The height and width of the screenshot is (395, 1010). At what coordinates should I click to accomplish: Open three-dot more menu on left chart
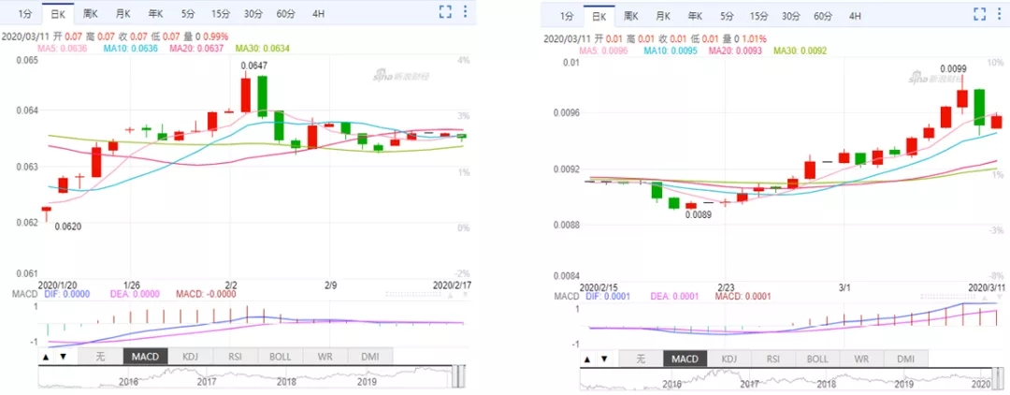pos(465,12)
